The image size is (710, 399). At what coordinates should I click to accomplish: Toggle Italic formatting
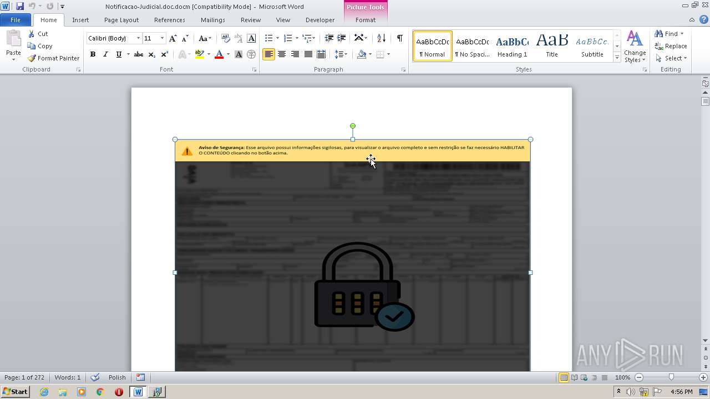[x=105, y=54]
